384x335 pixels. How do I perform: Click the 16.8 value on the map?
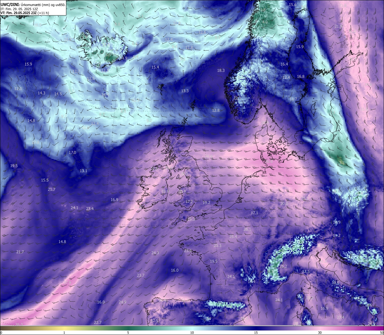click(x=301, y=77)
